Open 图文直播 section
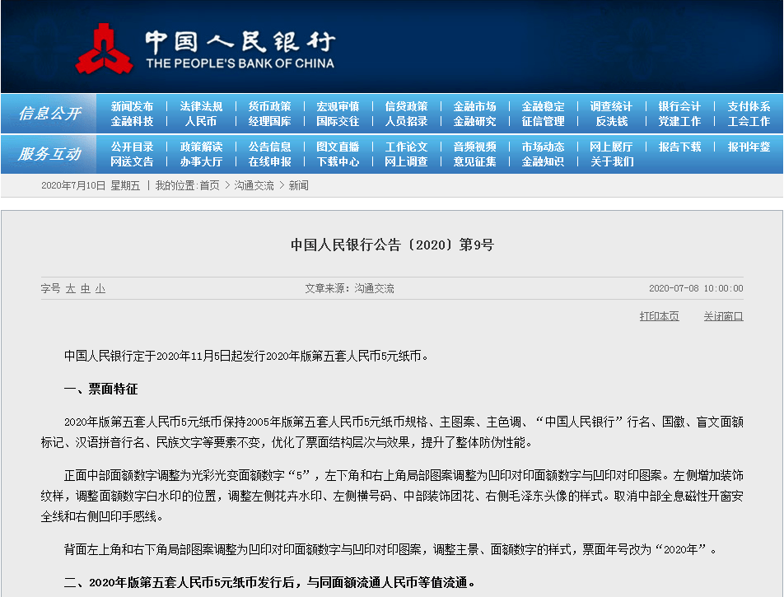The height and width of the screenshot is (597, 784). pyautogui.click(x=338, y=147)
